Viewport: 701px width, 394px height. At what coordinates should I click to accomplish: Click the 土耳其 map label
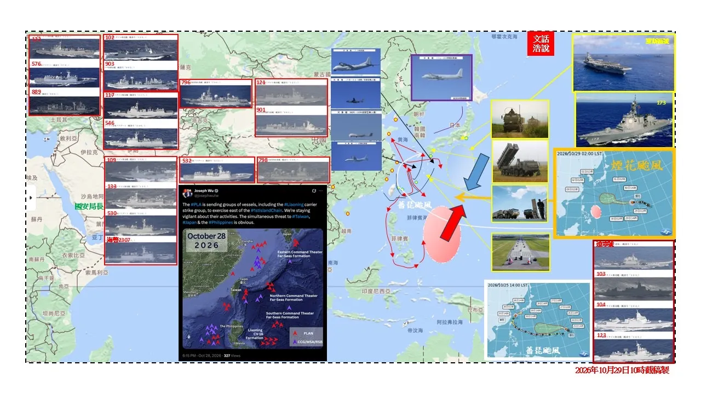tap(58, 119)
